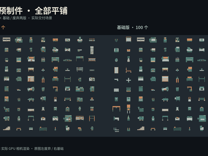This screenshot has width=208, height=156.
Task: Select the rusty tall white drawer tower sprite
Action: coord(92,50)
